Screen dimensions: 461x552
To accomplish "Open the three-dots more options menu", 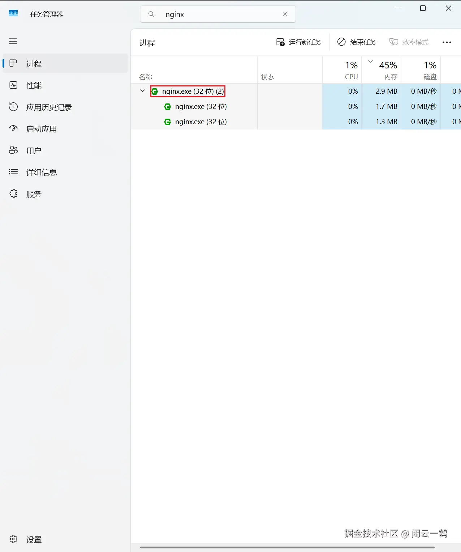I will (447, 42).
